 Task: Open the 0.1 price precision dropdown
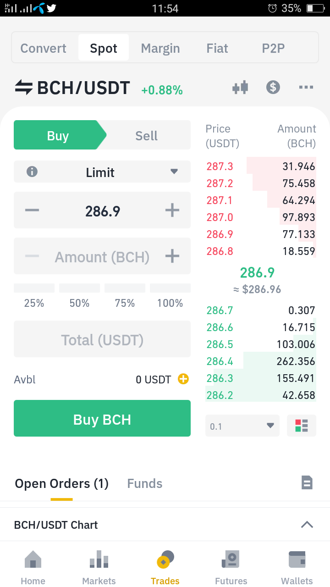[242, 426]
